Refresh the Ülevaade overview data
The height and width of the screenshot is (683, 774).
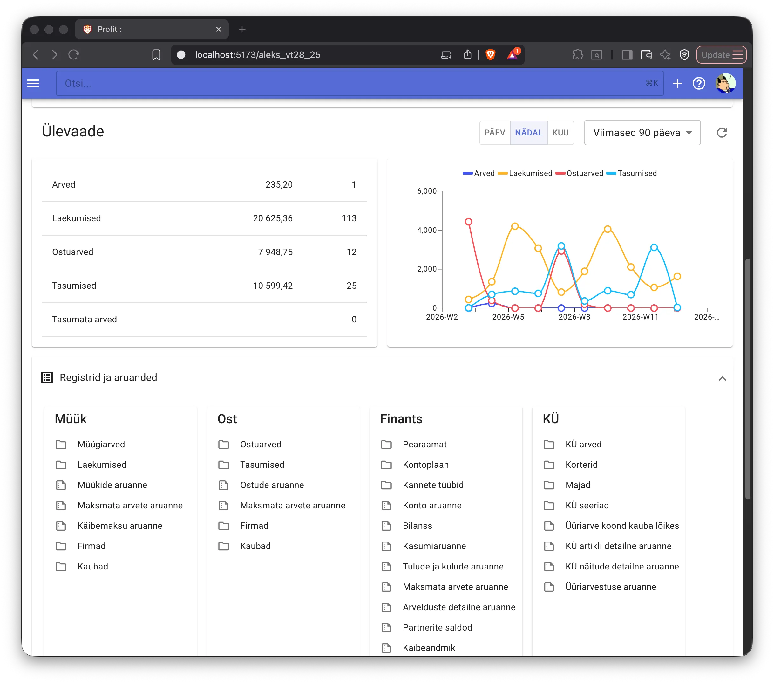coord(722,133)
